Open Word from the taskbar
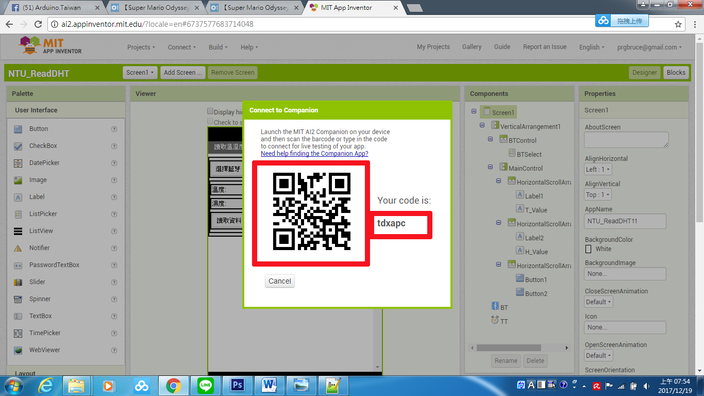Screen dimensions: 704x396 click(270, 385)
